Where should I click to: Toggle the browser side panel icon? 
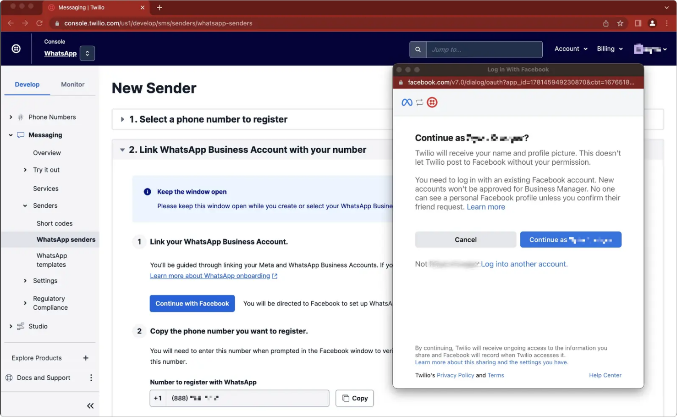638,23
